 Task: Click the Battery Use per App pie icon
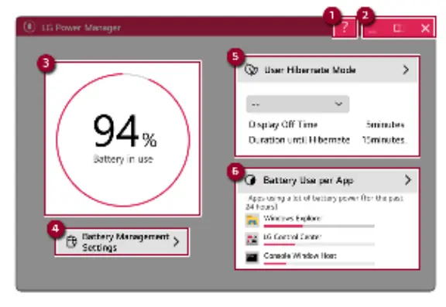(250, 180)
